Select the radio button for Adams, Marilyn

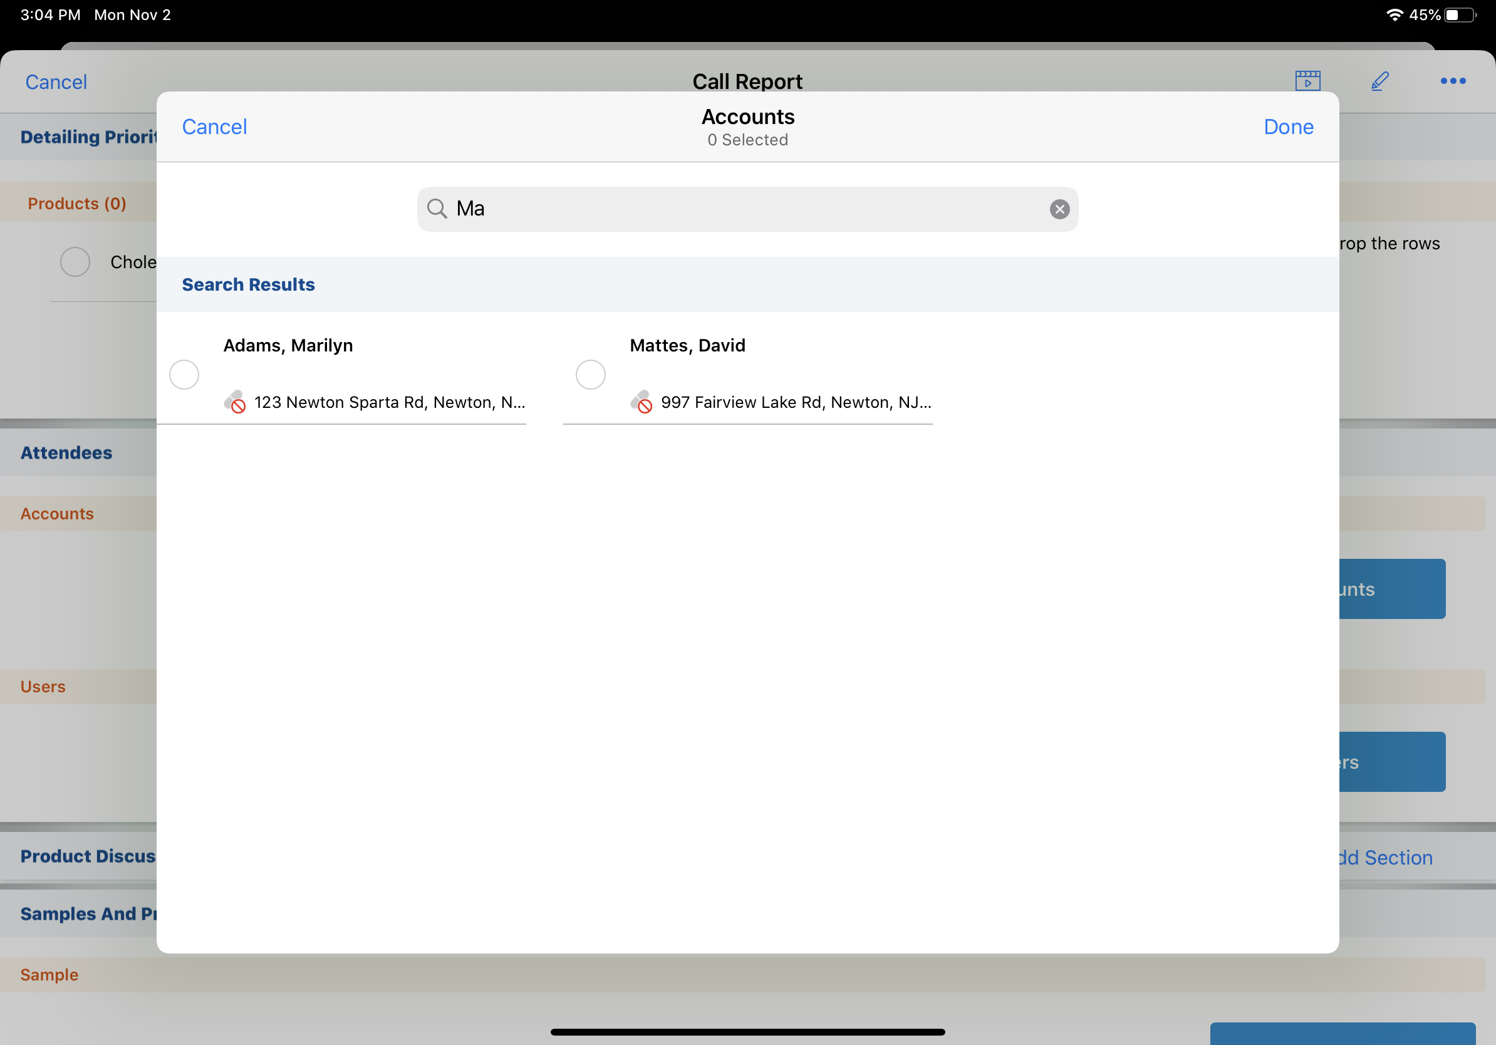[x=184, y=375]
